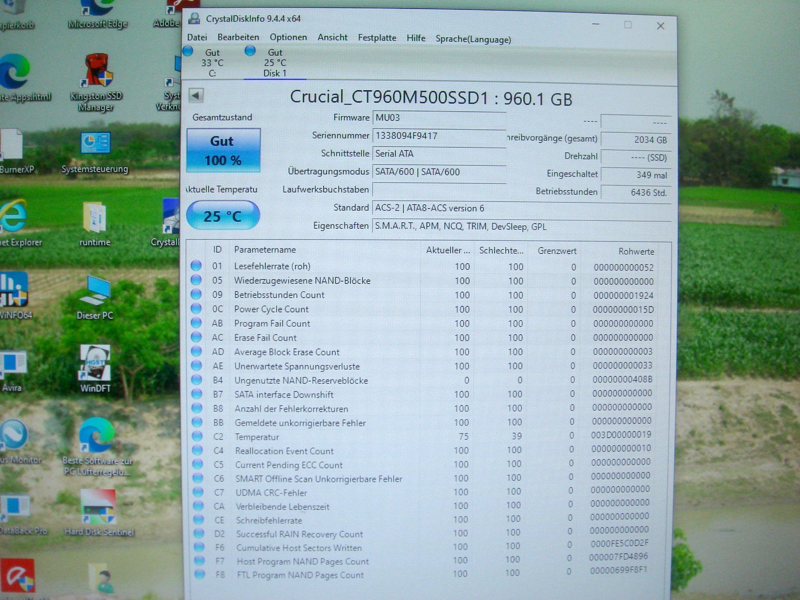Click the Parametername column header
The width and height of the screenshot is (800, 600).
(265, 250)
